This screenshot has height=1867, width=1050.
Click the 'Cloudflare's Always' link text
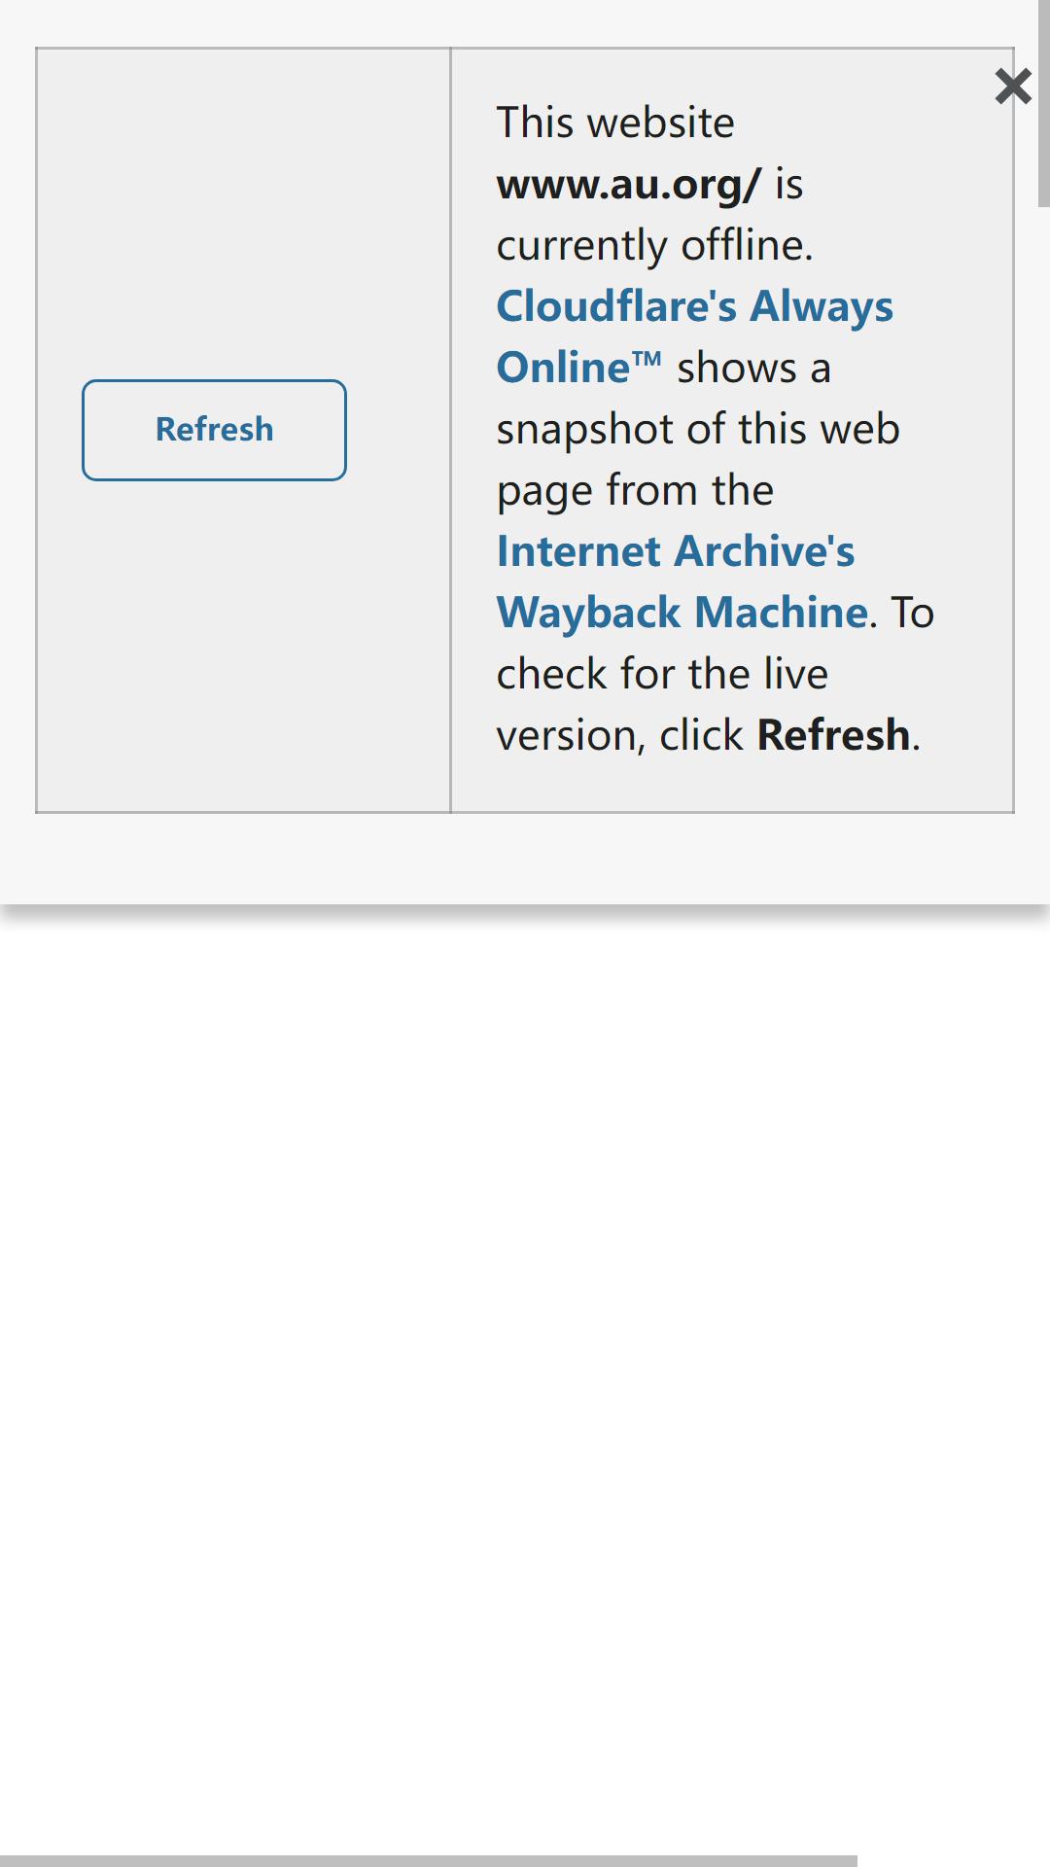pos(694,306)
